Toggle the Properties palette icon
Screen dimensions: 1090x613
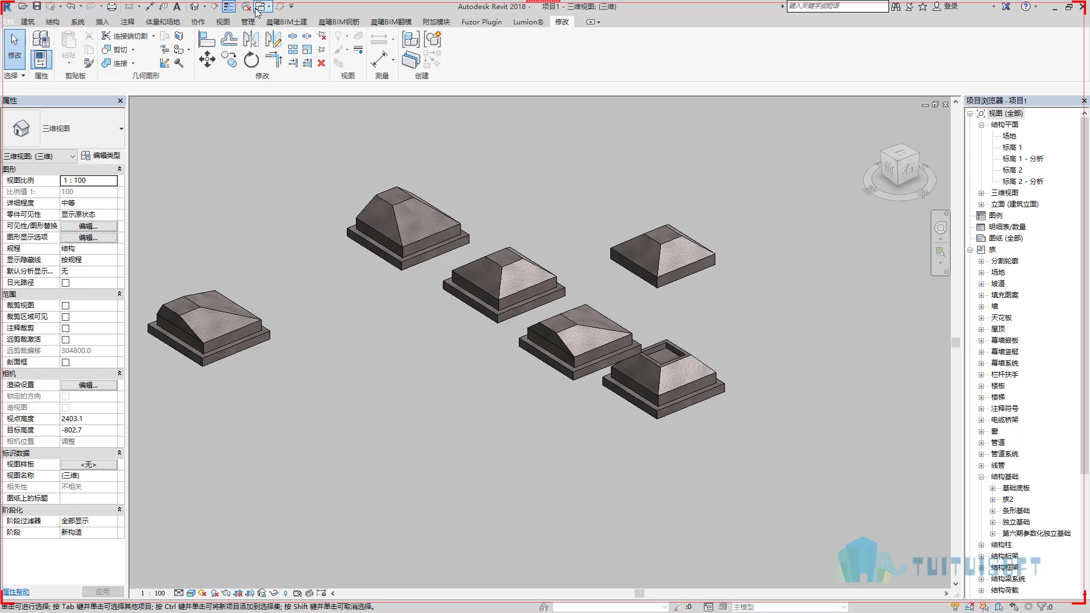coord(41,60)
